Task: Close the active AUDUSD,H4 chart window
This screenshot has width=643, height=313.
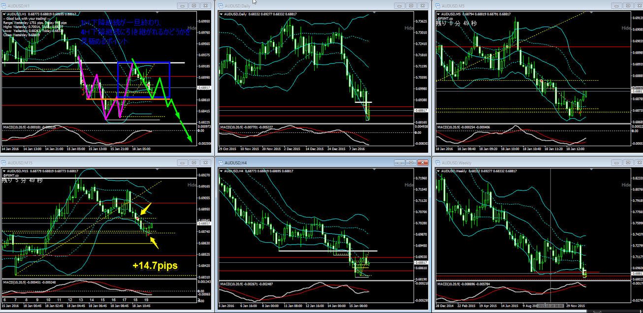Action: [421, 162]
